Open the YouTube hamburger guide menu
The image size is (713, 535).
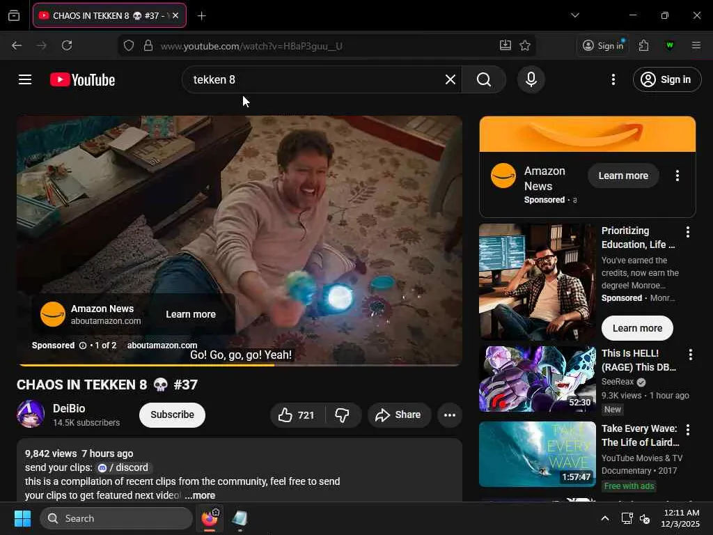[25, 79]
